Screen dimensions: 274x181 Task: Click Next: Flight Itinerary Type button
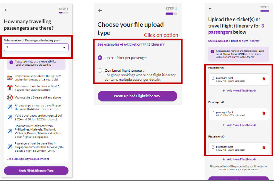point(36,171)
